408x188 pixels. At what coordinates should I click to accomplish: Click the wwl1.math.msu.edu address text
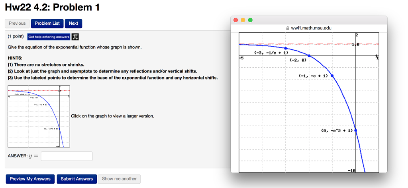pyautogui.click(x=311, y=28)
